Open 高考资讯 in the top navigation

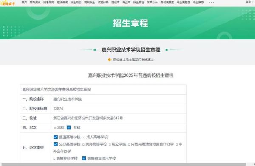(35, 2)
